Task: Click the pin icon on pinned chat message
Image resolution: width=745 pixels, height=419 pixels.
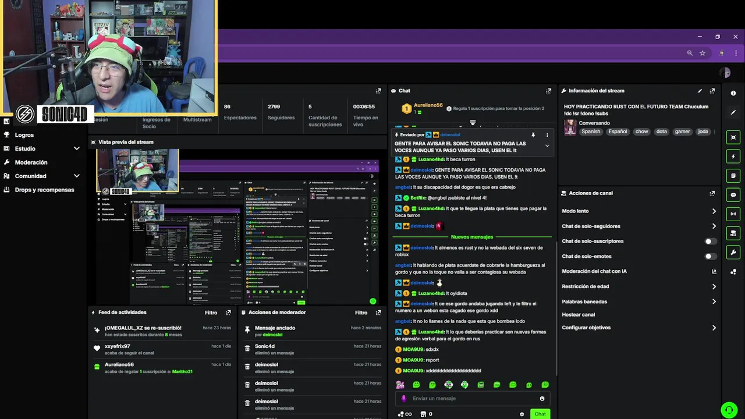Action: point(533,135)
